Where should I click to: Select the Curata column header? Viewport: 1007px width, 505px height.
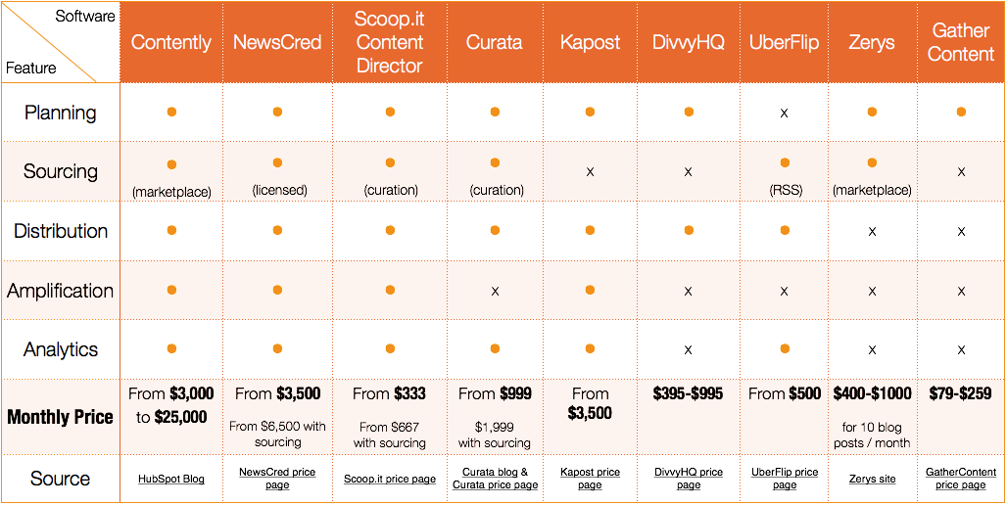click(x=495, y=42)
